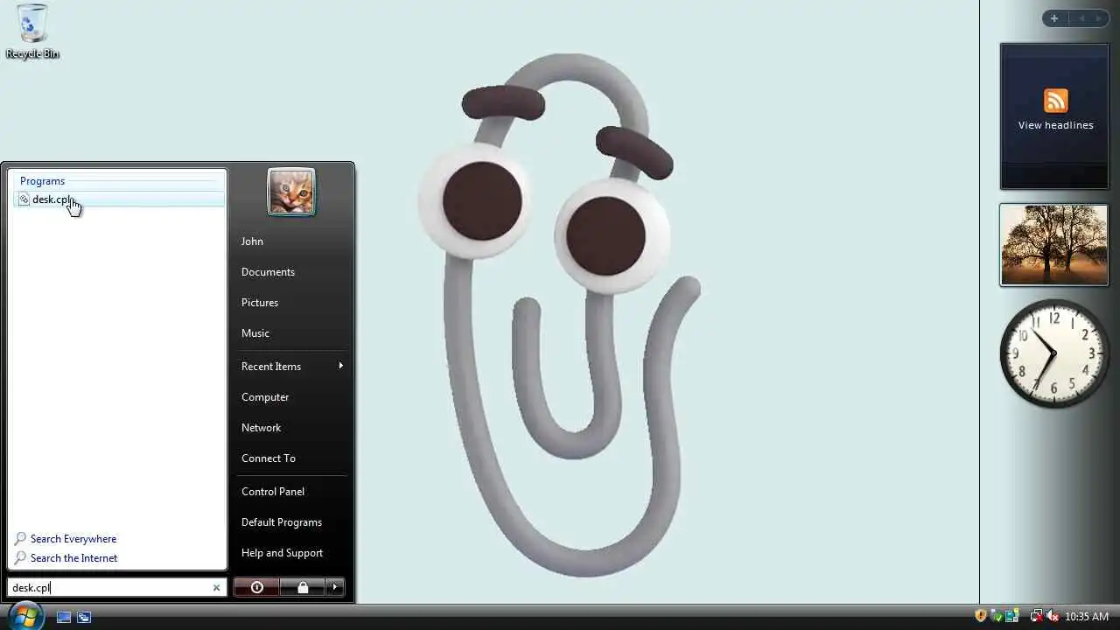
Task: Click the sidebar next gadgets arrow
Action: tap(1099, 18)
